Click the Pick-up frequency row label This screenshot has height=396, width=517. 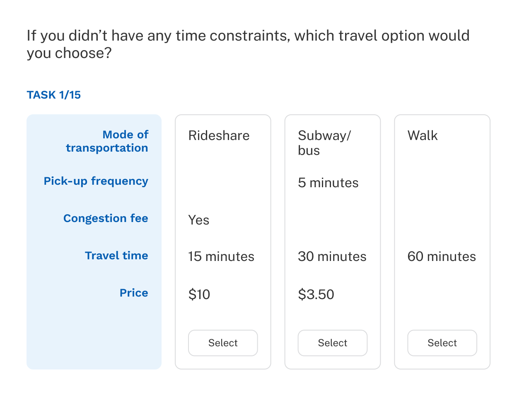96,181
